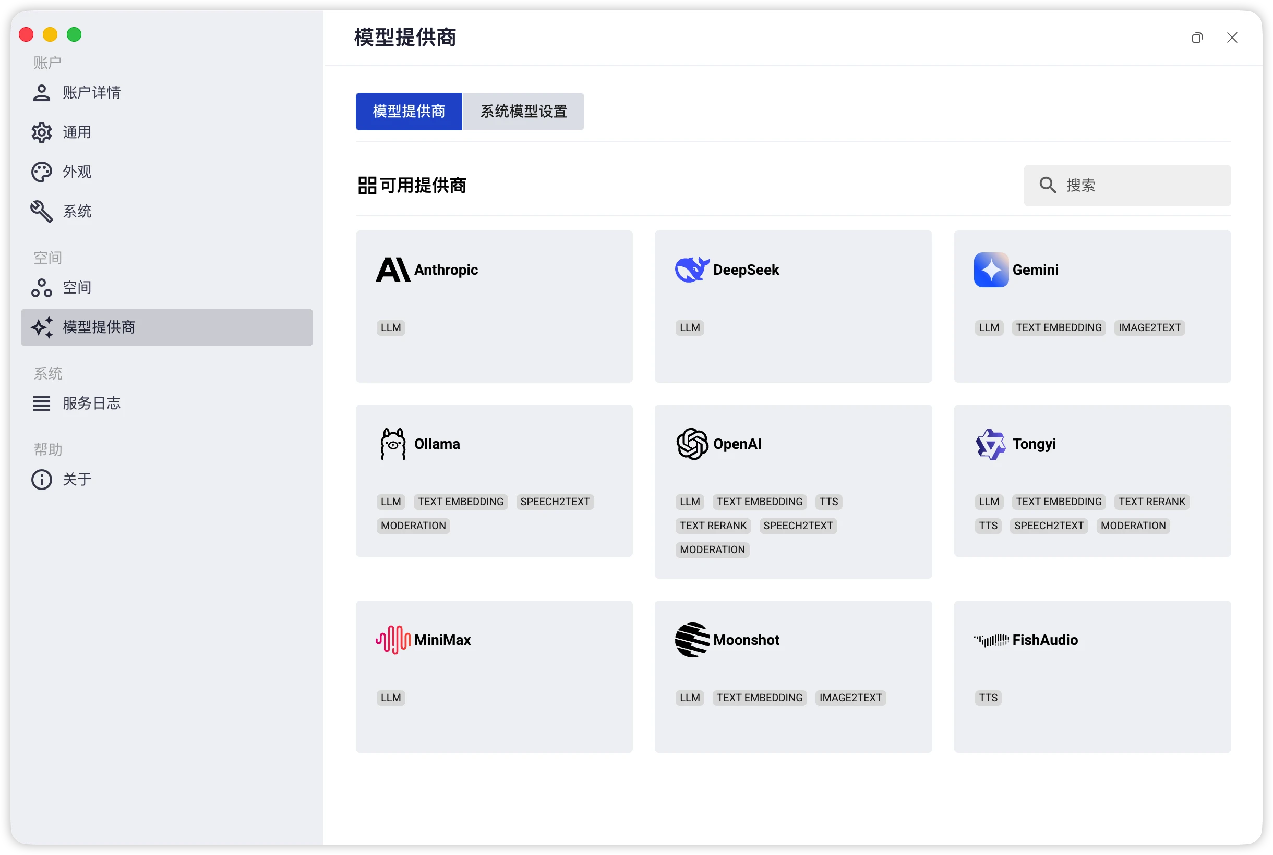
Task: Open 账户详情 in the sidebar
Action: 167,93
